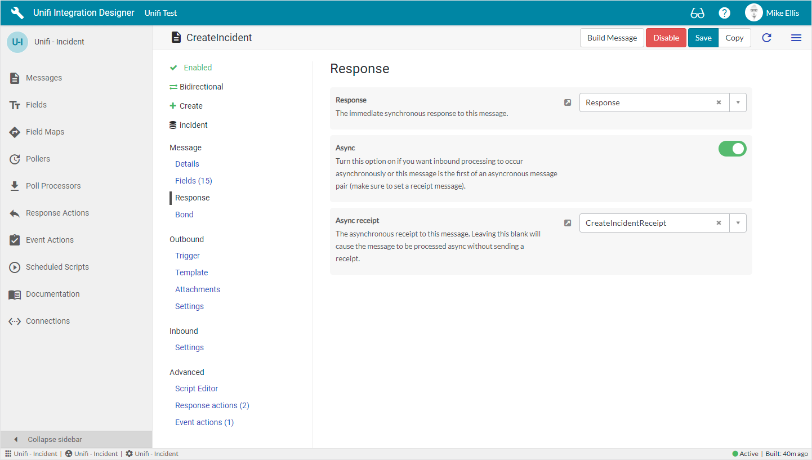Image resolution: width=812 pixels, height=460 pixels.
Task: Open the Script Editor link
Action: (197, 388)
